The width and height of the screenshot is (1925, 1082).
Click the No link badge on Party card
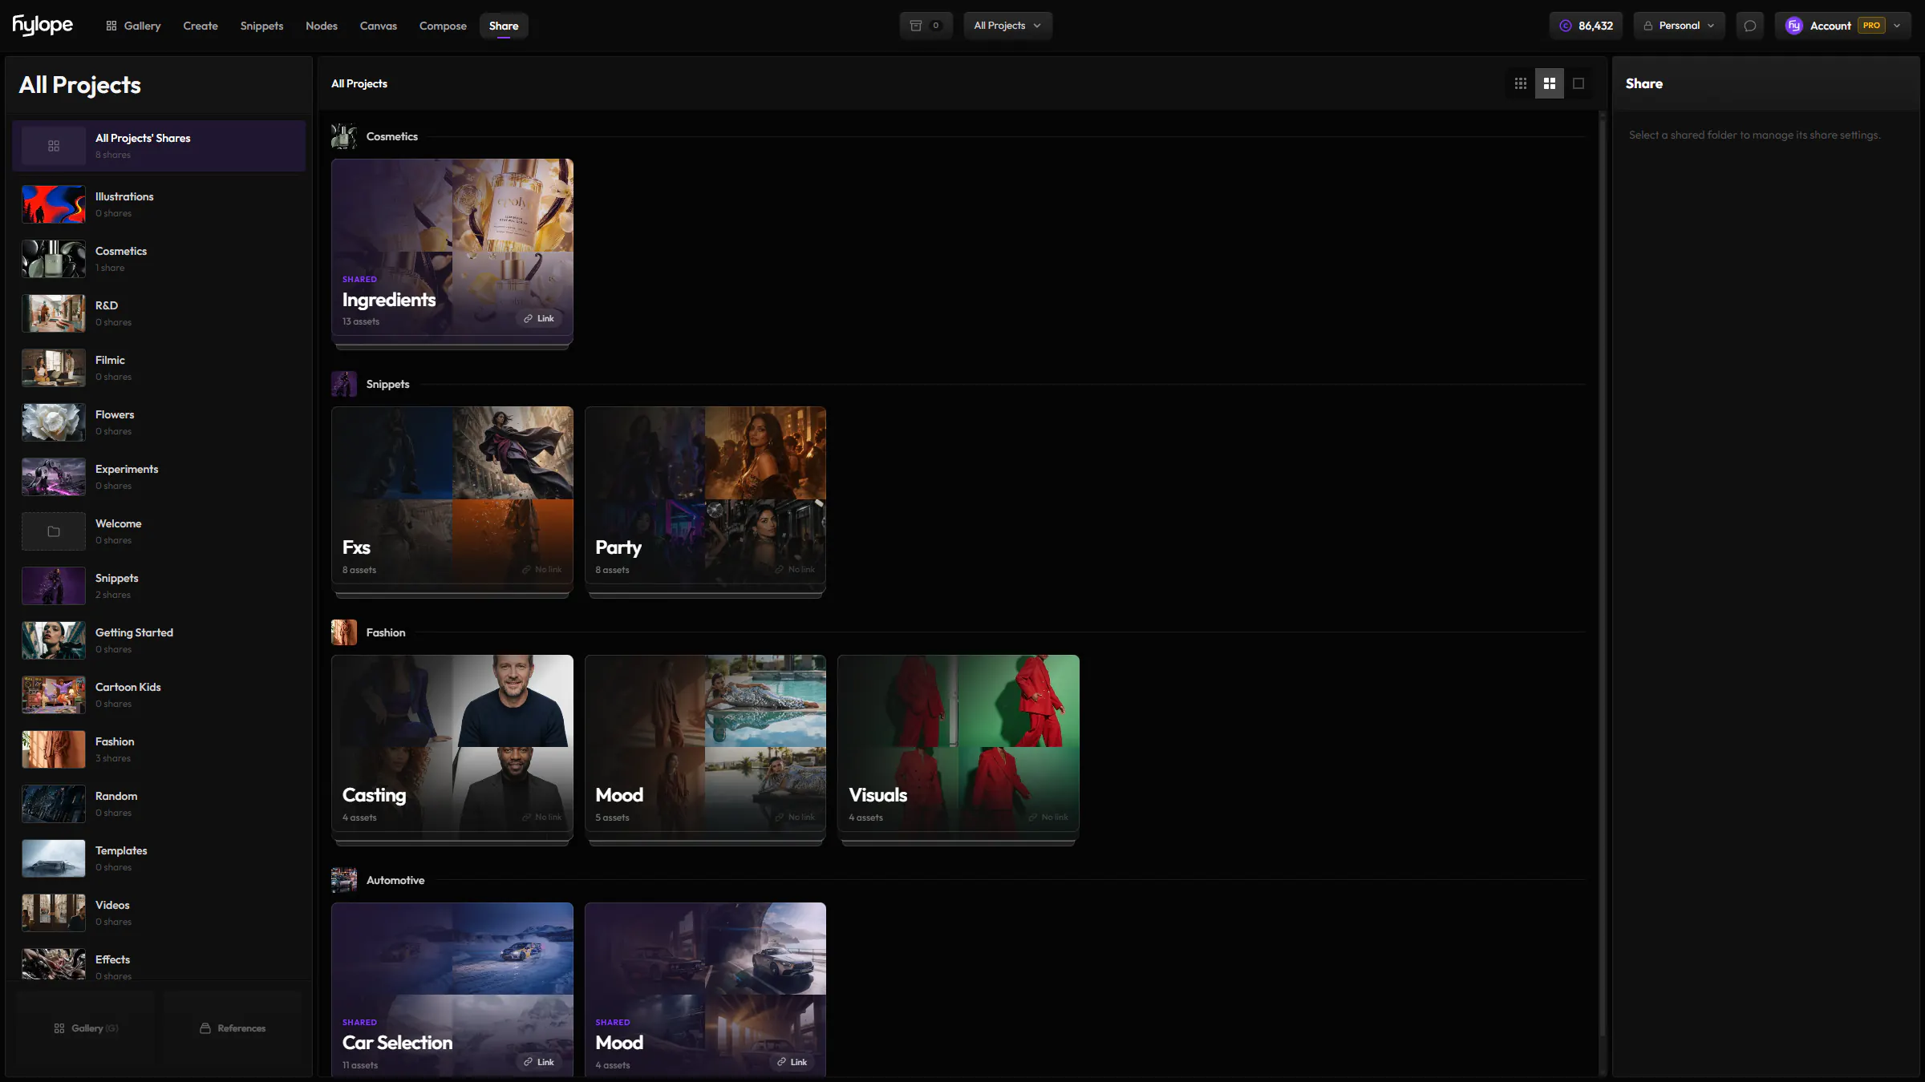(795, 570)
